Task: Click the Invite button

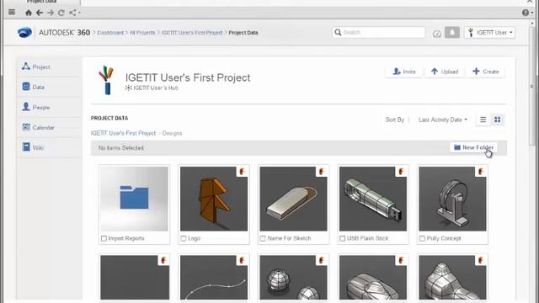Action: 404,72
